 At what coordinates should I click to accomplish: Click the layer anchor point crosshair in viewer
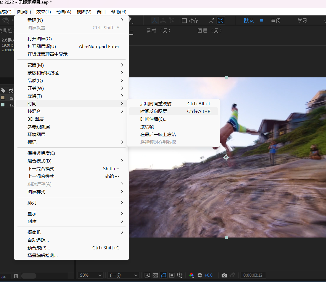pyautogui.click(x=226, y=157)
